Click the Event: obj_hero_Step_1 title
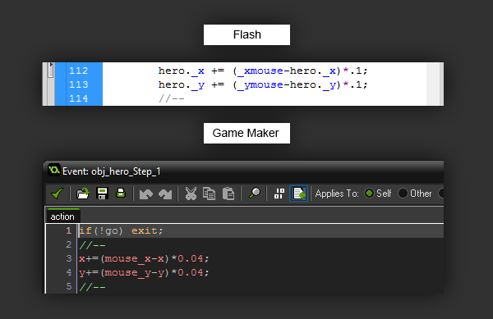Viewport: 493px width, 319px height. (x=111, y=171)
